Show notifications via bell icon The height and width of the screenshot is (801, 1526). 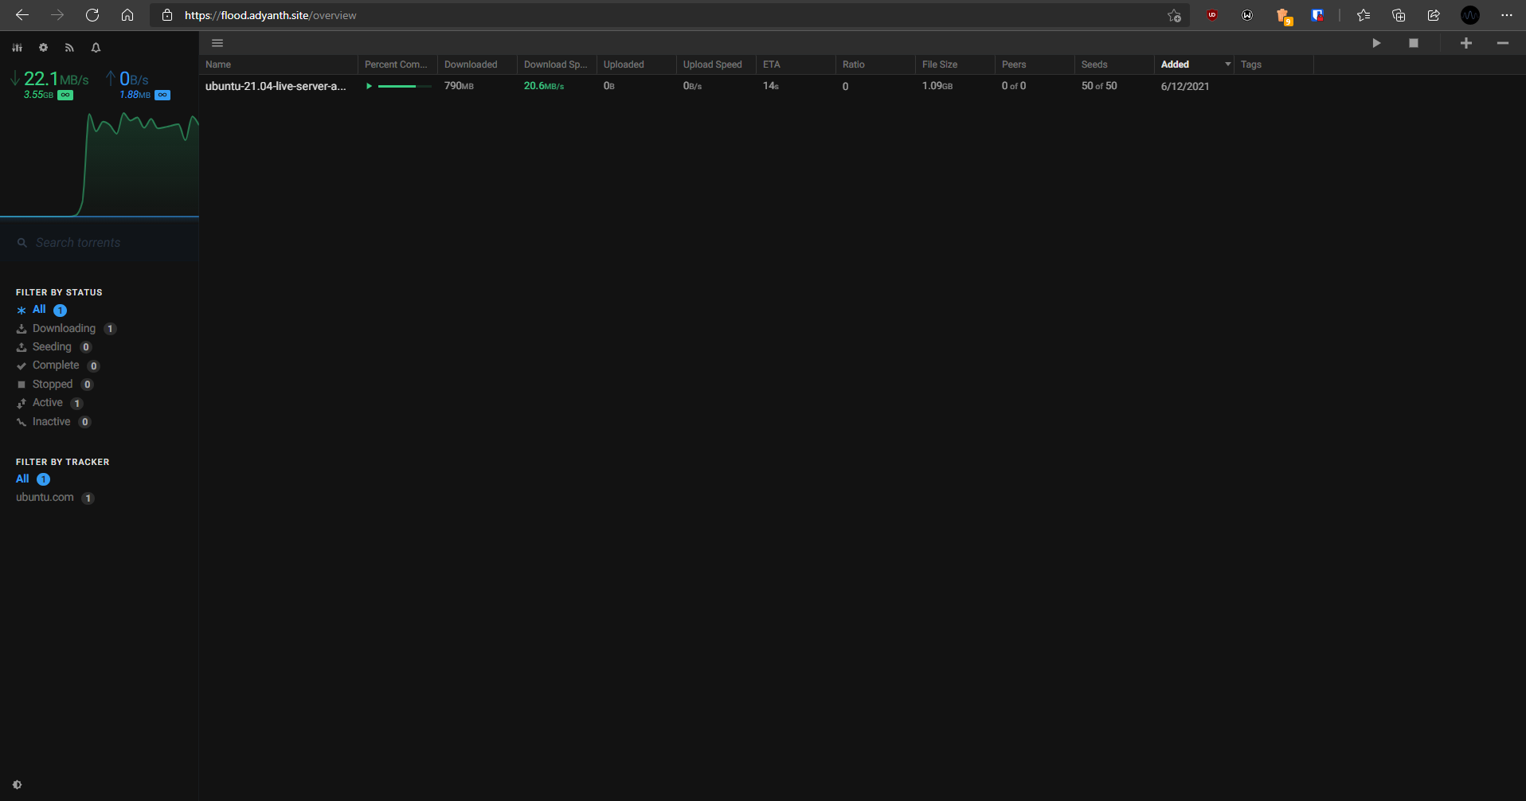tap(96, 48)
